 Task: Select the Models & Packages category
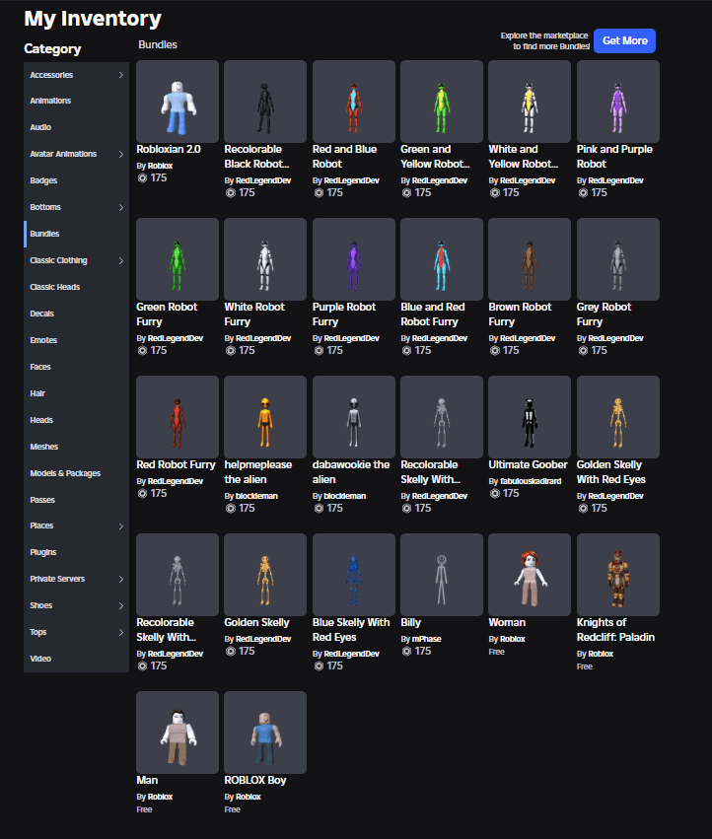(65, 473)
